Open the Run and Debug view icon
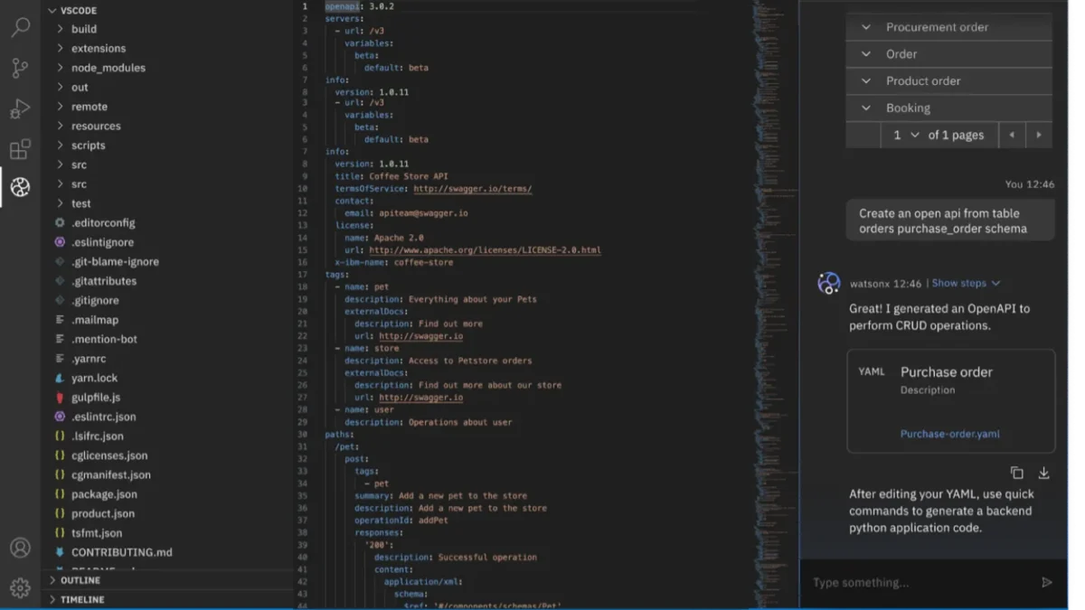 (x=20, y=108)
